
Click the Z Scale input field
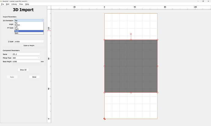29,41
